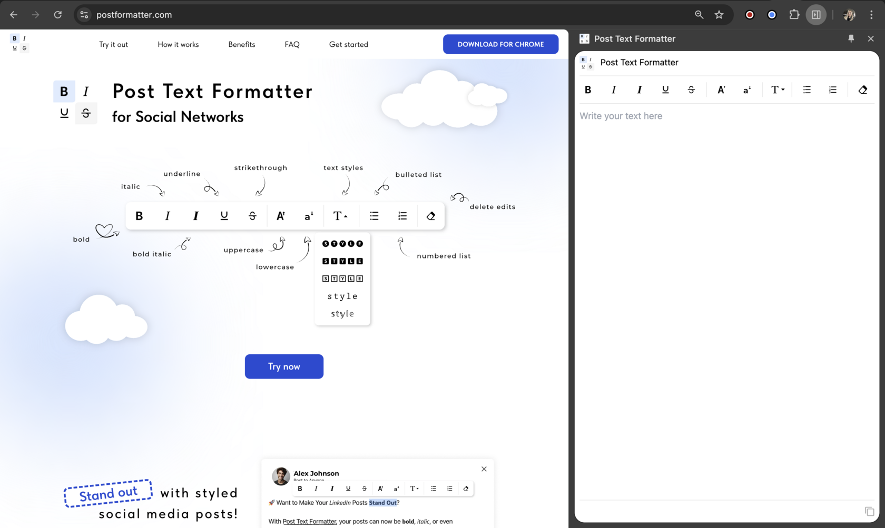The height and width of the screenshot is (528, 885).
Task: Navigate to the FAQ section
Action: tap(292, 44)
